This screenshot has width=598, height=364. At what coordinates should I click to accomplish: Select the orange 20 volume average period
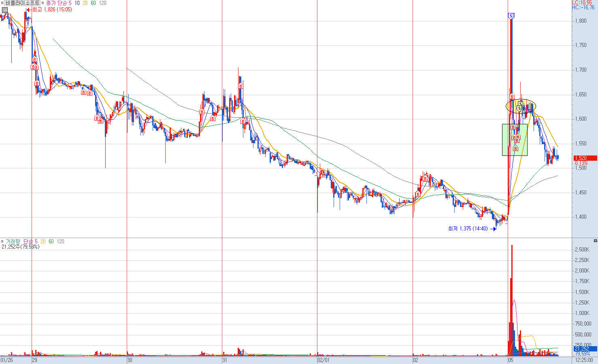click(43, 241)
